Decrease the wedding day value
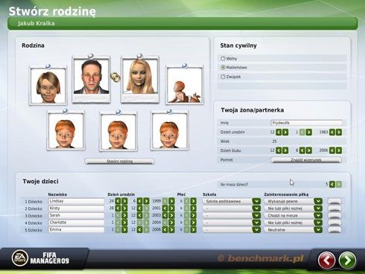This screenshot has width=365, height=274. [279, 150]
